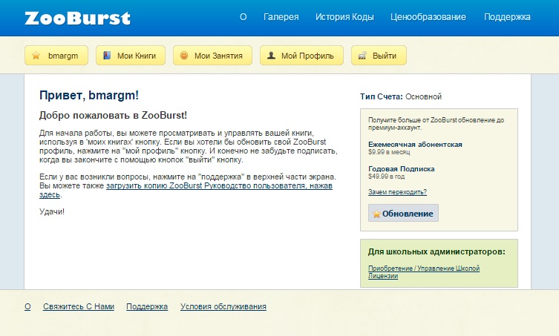This screenshot has height=336, width=559.
Task: Click the footer Поддержка link
Action: click(x=147, y=306)
